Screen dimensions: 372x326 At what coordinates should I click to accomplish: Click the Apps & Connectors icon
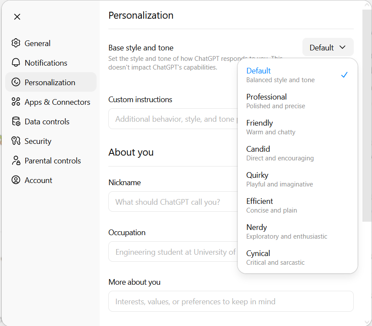tap(16, 102)
